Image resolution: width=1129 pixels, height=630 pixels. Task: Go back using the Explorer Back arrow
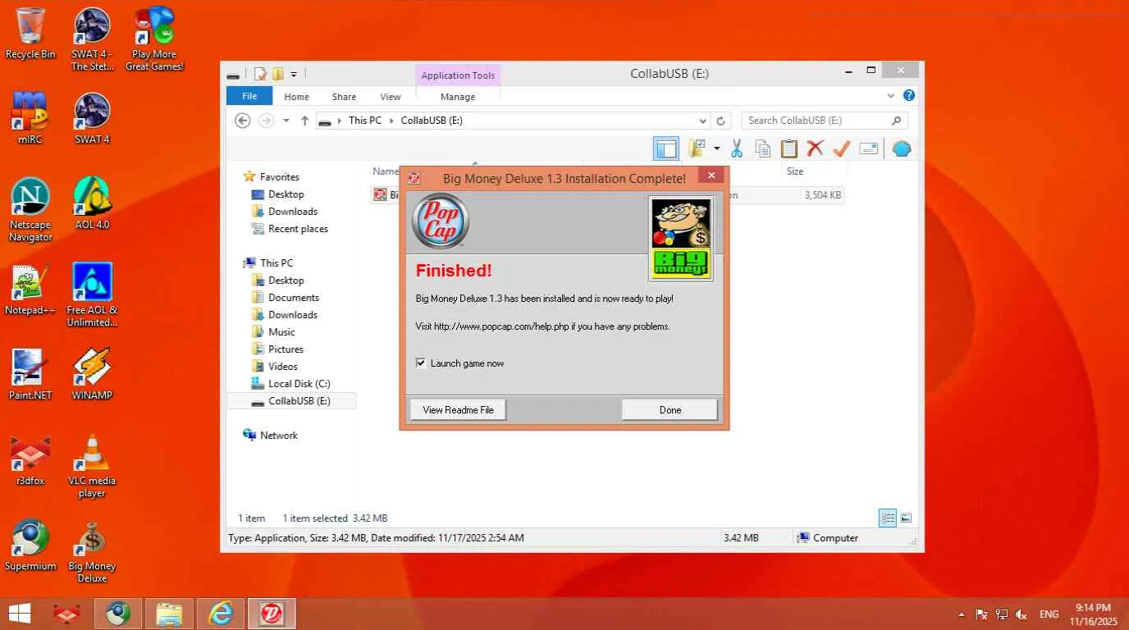pos(242,121)
